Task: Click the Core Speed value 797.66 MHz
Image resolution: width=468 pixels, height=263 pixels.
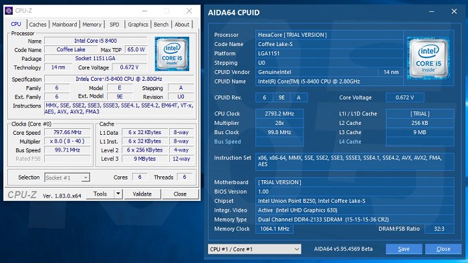Action: 68,132
